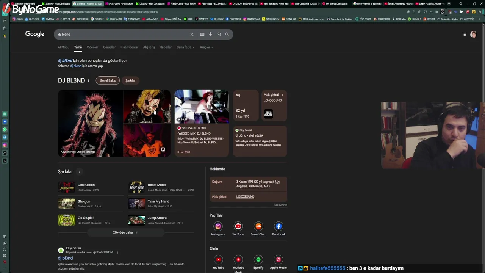Open the song Jump Around

(161, 220)
